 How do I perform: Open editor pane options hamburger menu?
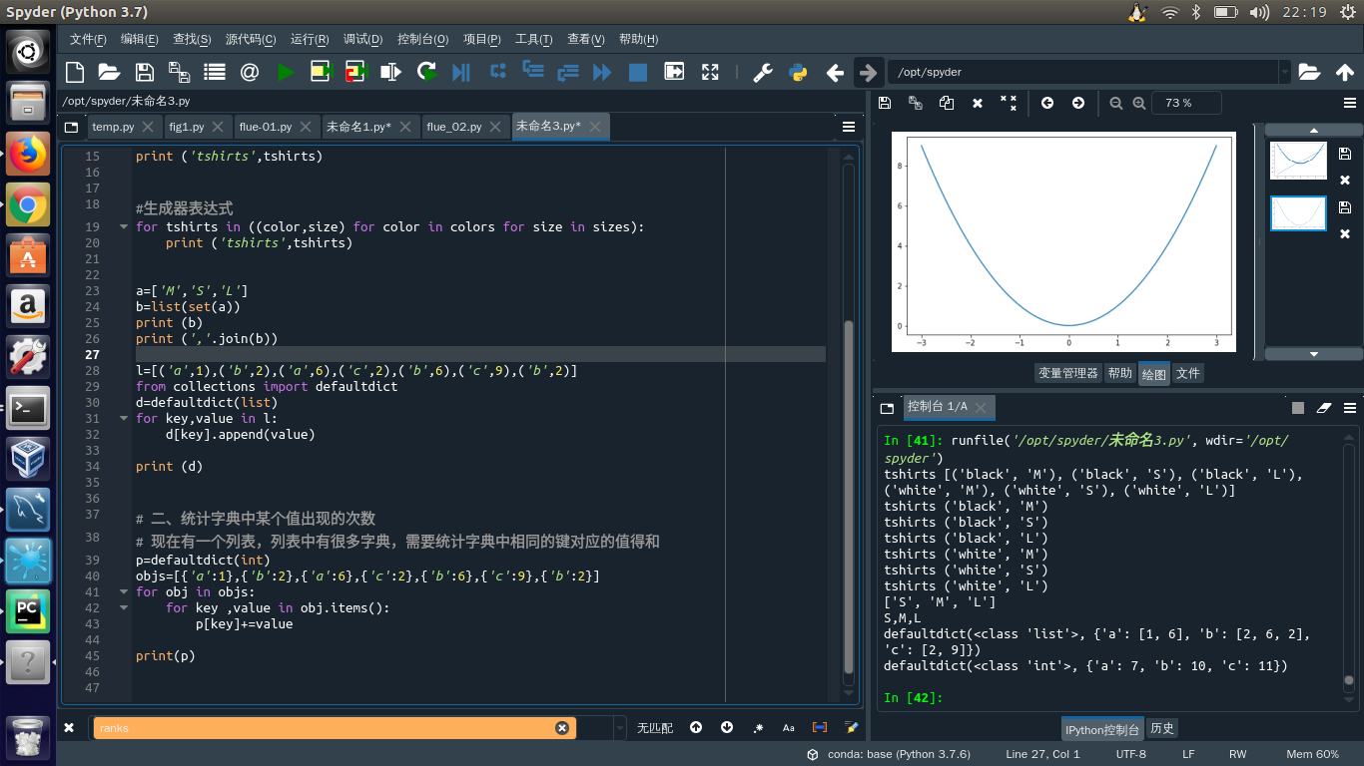click(x=849, y=127)
